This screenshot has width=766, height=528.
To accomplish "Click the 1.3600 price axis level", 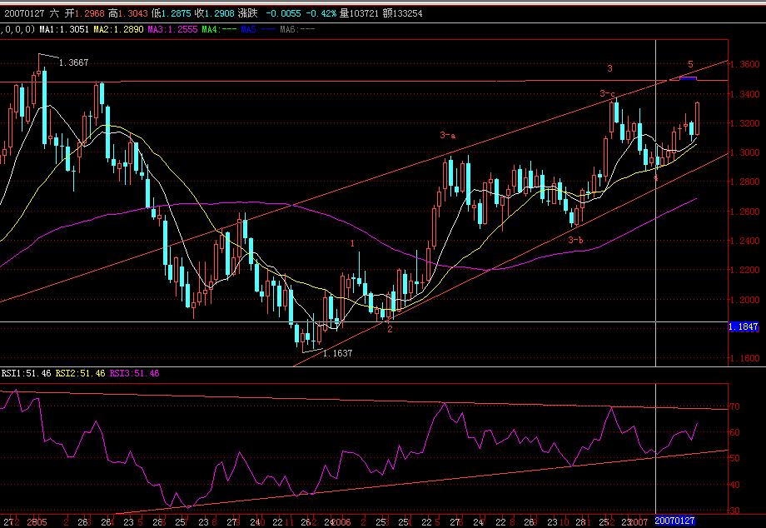I will pyautogui.click(x=745, y=64).
